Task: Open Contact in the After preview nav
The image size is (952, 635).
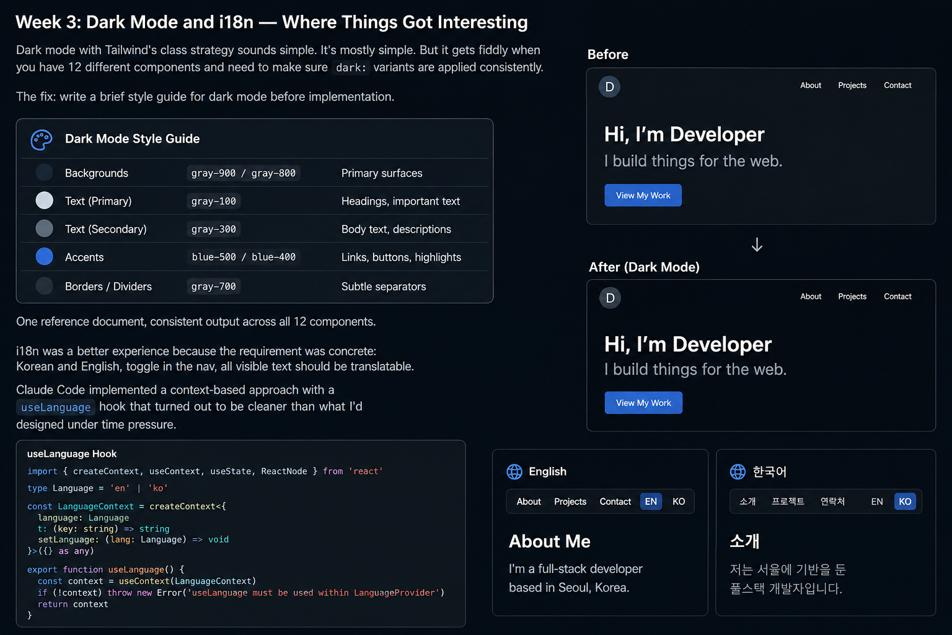Action: (897, 297)
